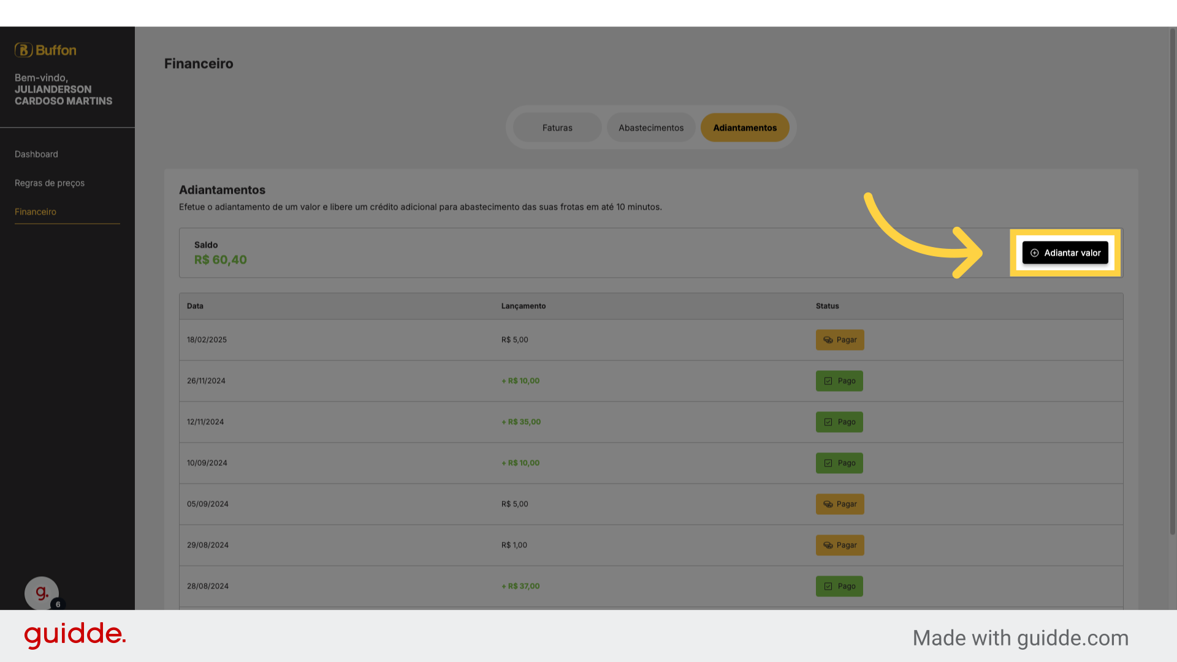
Task: Click payment icon on 05/09/2024 Pagar button
Action: (x=828, y=504)
